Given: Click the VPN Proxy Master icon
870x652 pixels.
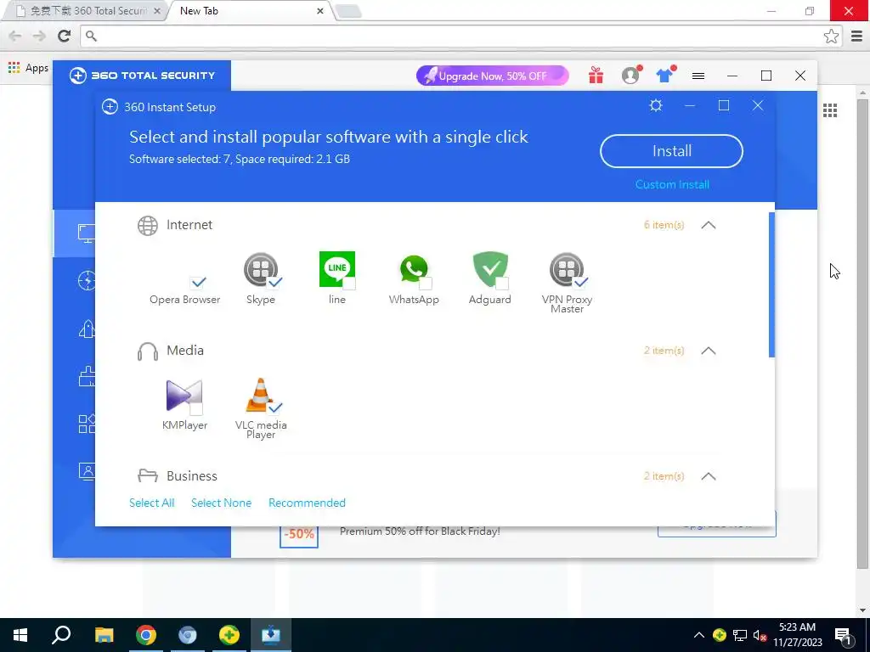Looking at the screenshot, I should tap(567, 269).
